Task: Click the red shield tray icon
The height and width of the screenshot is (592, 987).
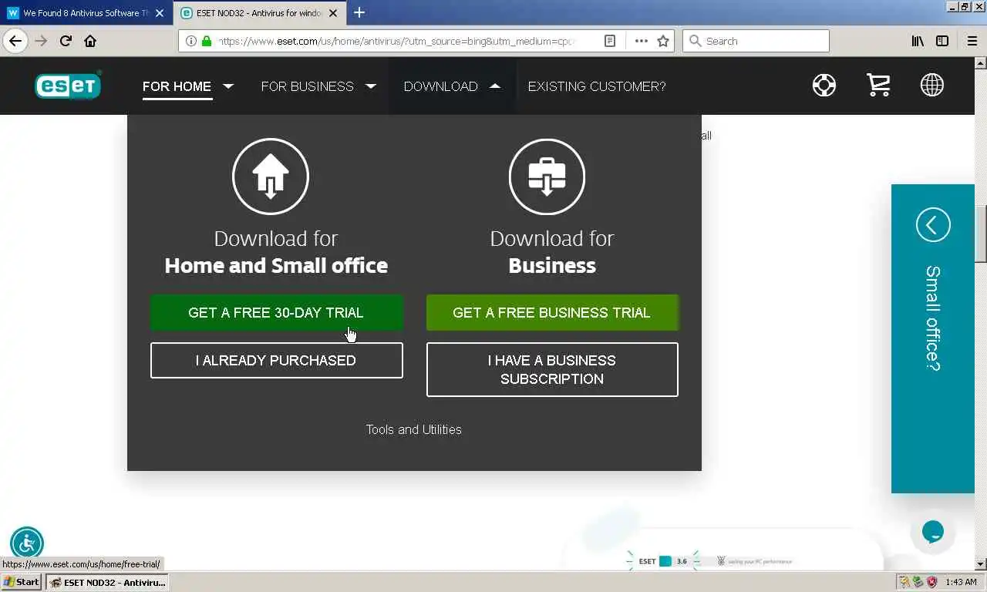Action: click(931, 582)
